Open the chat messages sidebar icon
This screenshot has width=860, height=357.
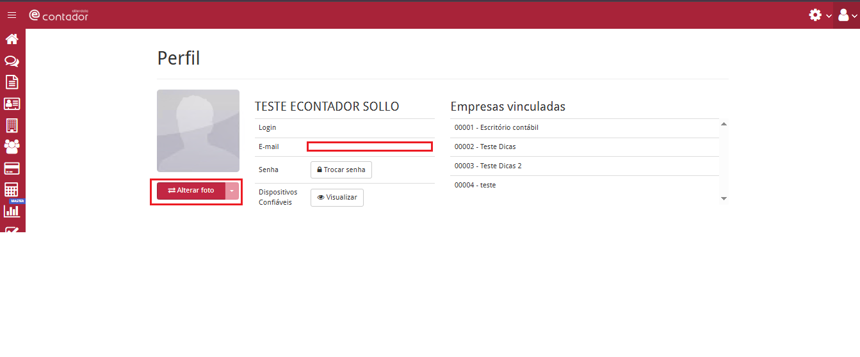(x=12, y=61)
